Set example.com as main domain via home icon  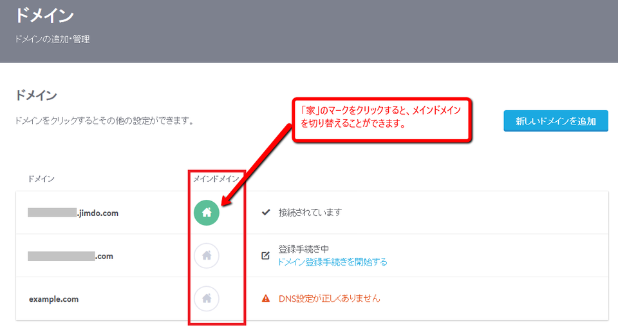click(x=206, y=298)
